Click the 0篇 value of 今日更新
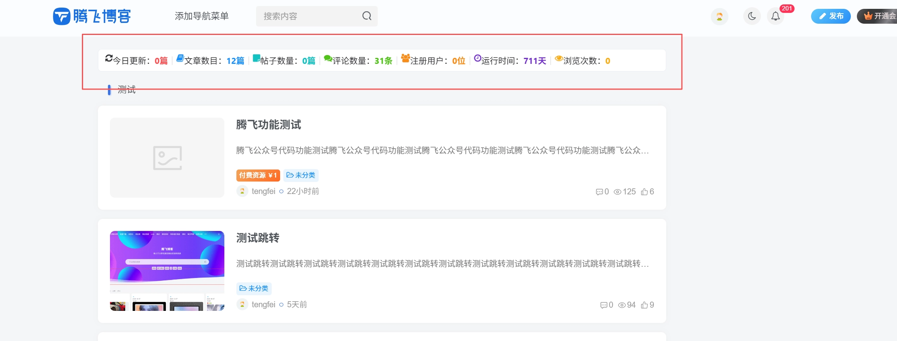The image size is (897, 341). click(x=161, y=61)
